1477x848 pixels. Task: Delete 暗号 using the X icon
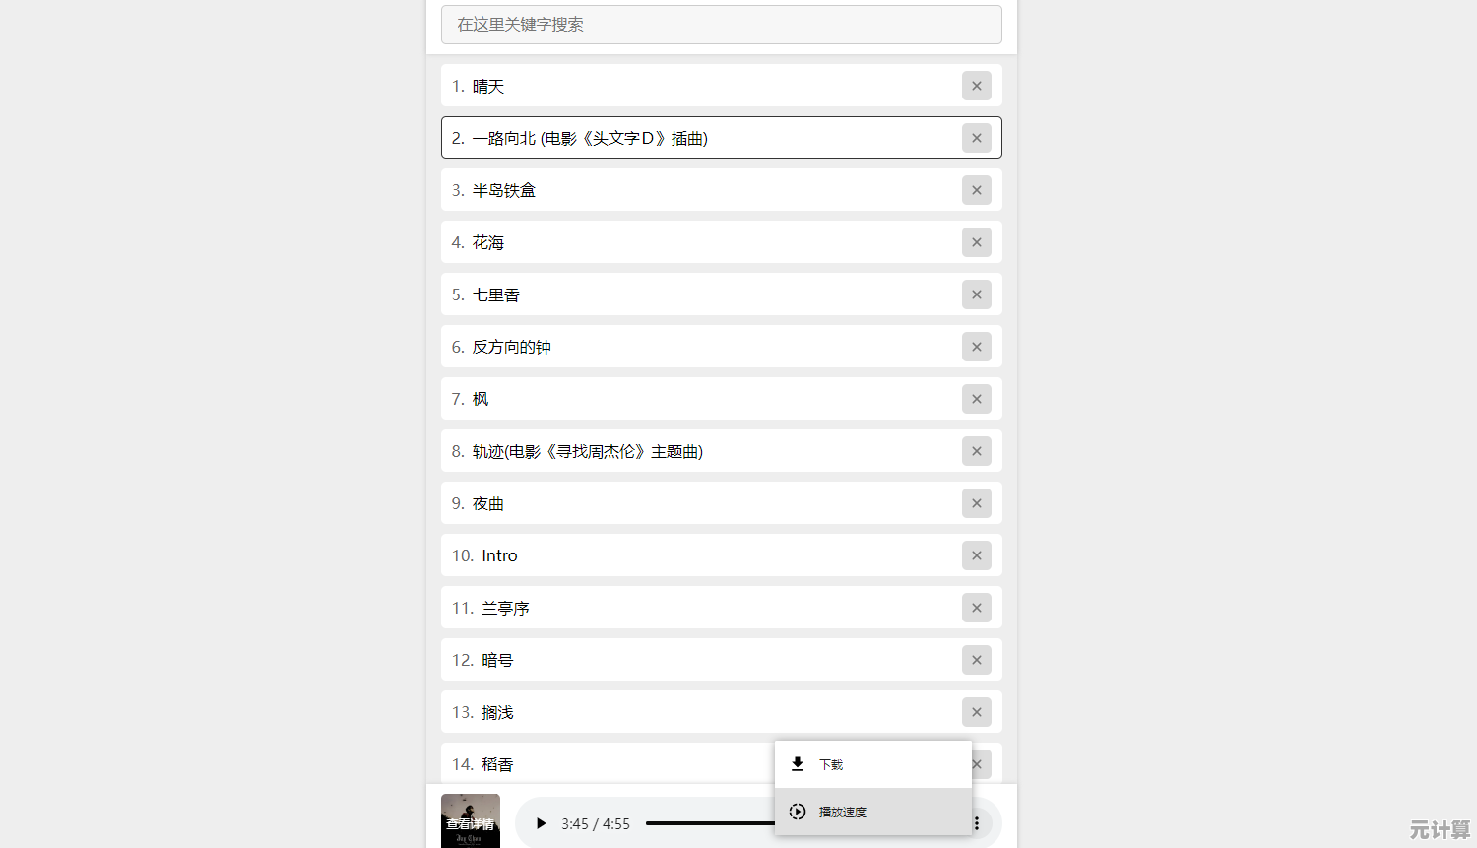point(976,660)
